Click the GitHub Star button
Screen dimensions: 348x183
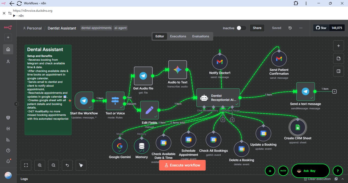(x=321, y=28)
